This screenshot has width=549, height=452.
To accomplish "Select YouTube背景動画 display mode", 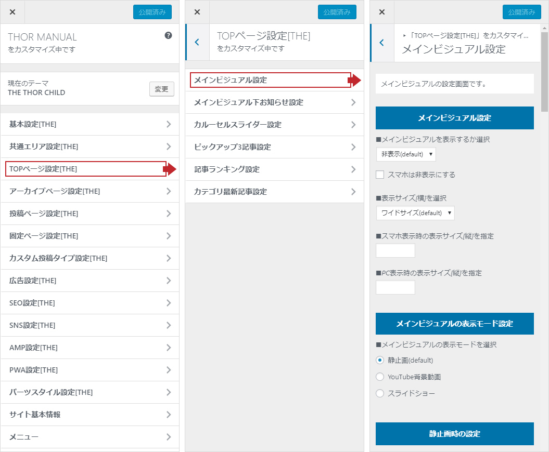I will 380,377.
